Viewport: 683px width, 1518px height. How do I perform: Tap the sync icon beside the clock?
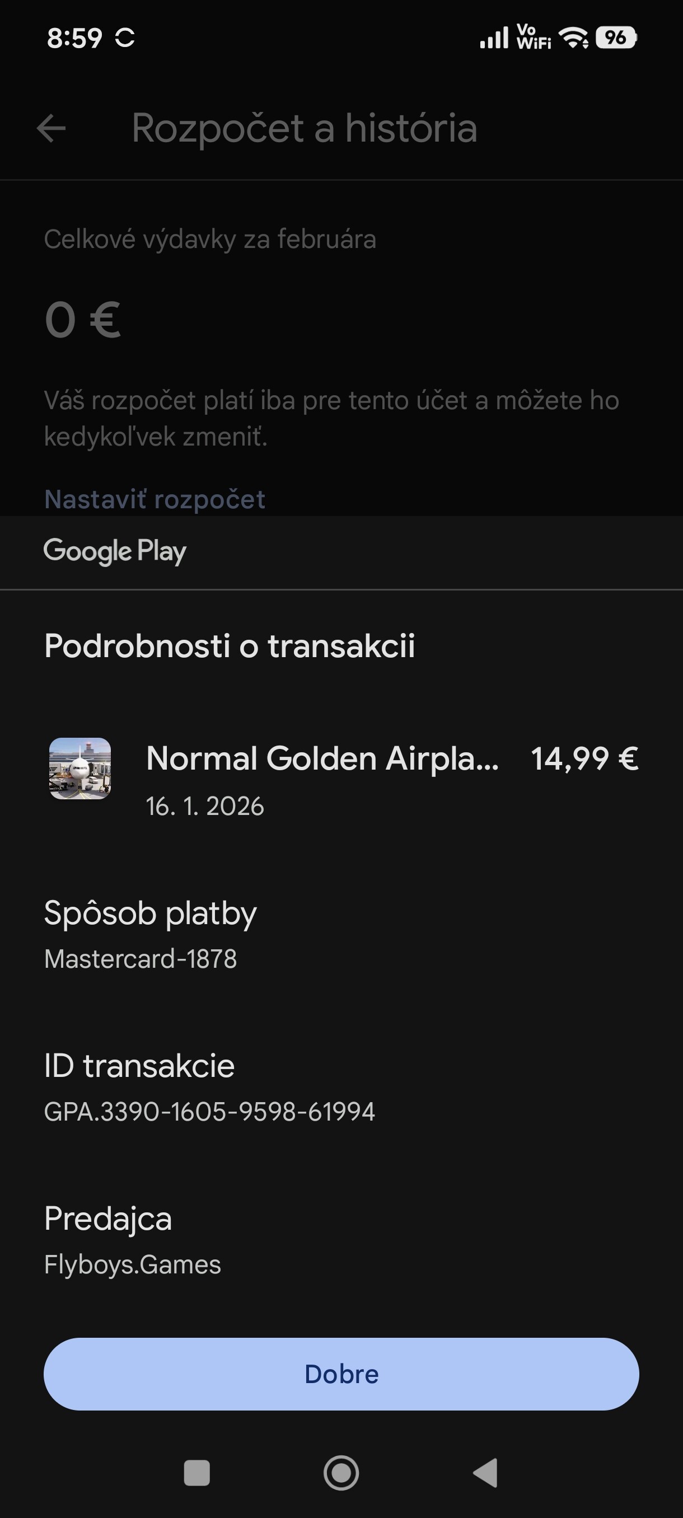(x=125, y=38)
